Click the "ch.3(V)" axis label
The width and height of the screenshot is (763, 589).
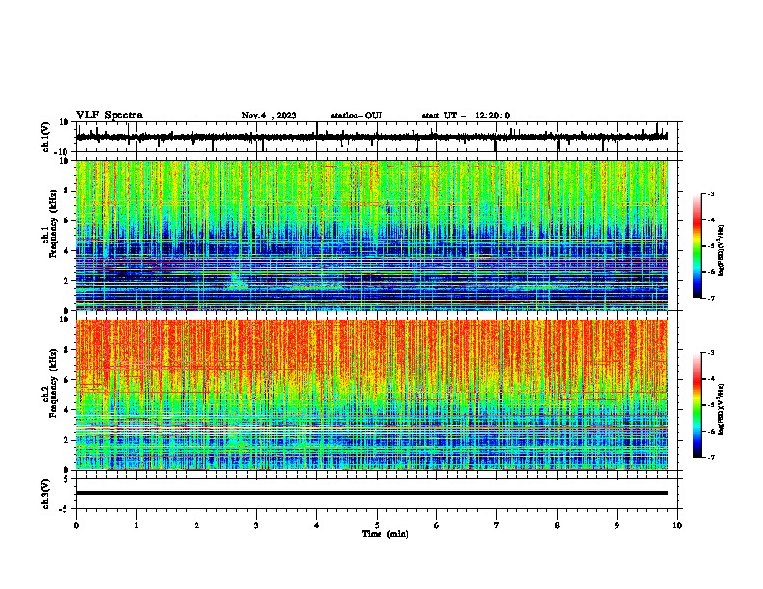(x=46, y=494)
